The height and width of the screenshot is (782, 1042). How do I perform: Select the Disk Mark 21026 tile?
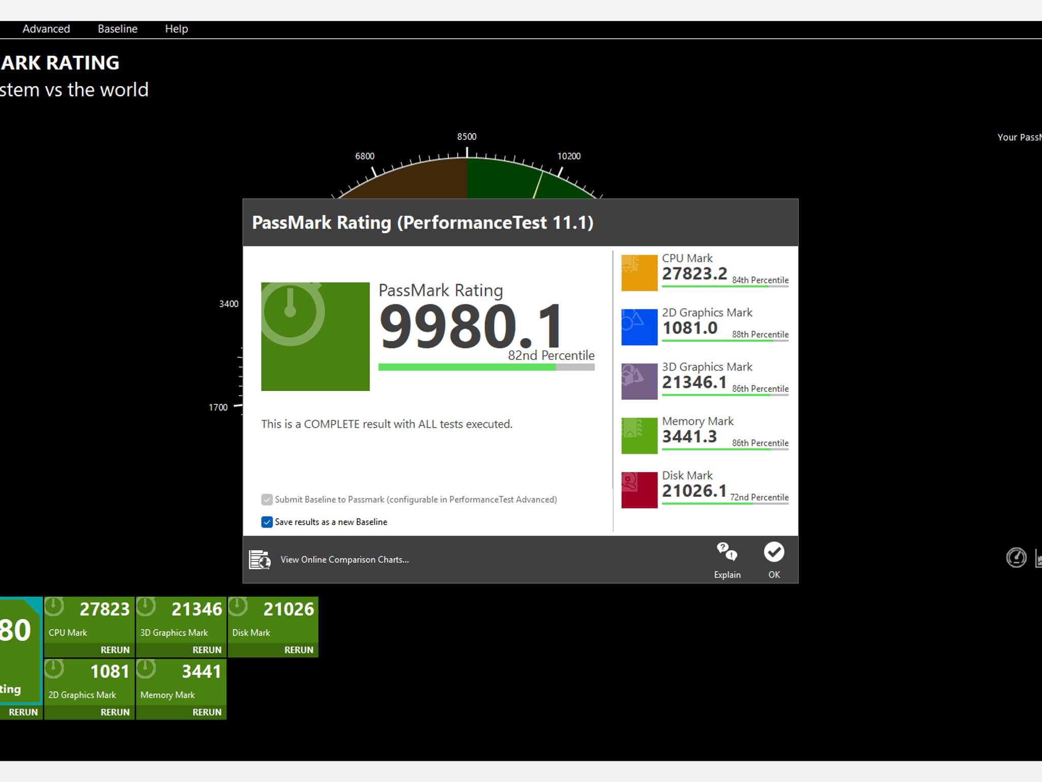coord(273,627)
